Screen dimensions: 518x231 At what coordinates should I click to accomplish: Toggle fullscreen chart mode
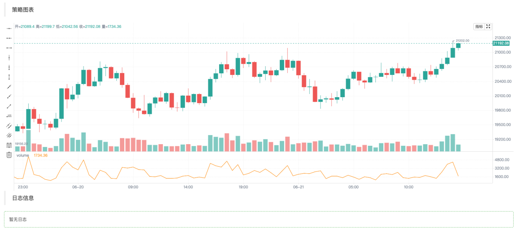(488, 27)
